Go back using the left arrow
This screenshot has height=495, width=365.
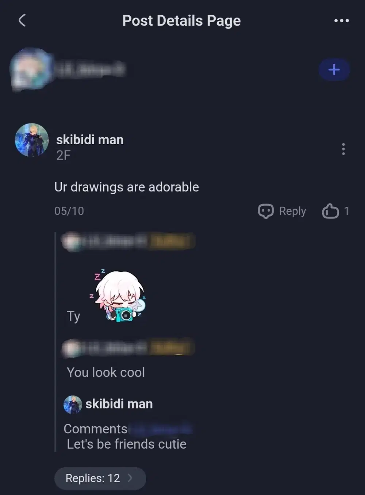point(22,20)
